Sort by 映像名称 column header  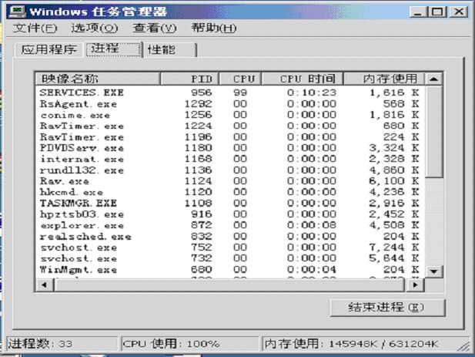tap(98, 79)
